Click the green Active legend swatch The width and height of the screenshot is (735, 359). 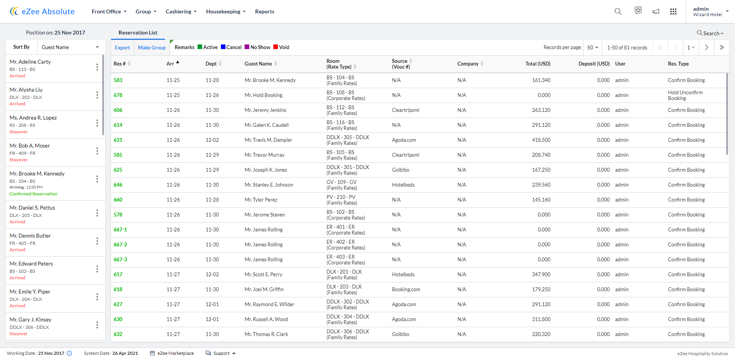click(x=200, y=47)
